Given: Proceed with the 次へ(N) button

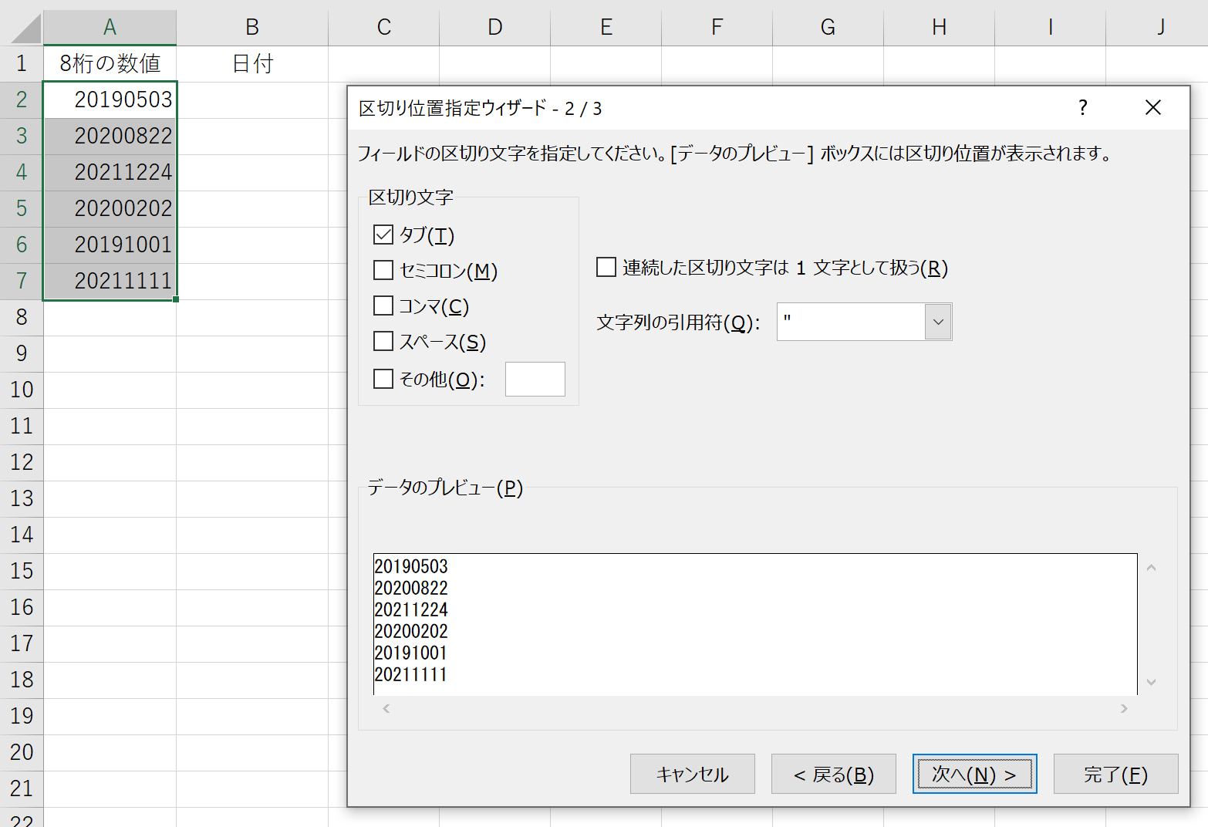Looking at the screenshot, I should pyautogui.click(x=974, y=774).
